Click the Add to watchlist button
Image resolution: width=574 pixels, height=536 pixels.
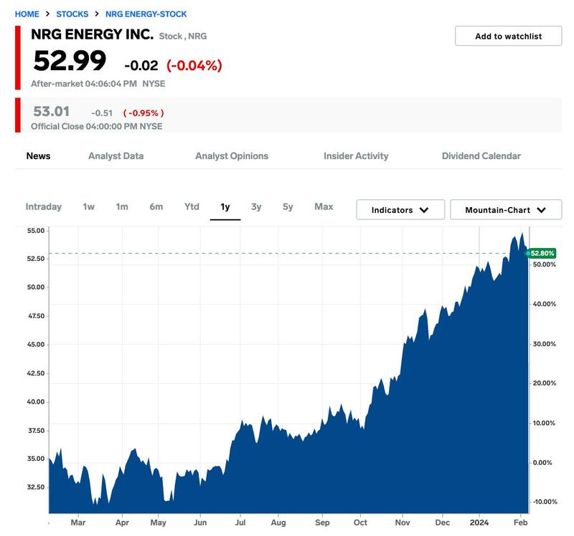pyautogui.click(x=508, y=36)
